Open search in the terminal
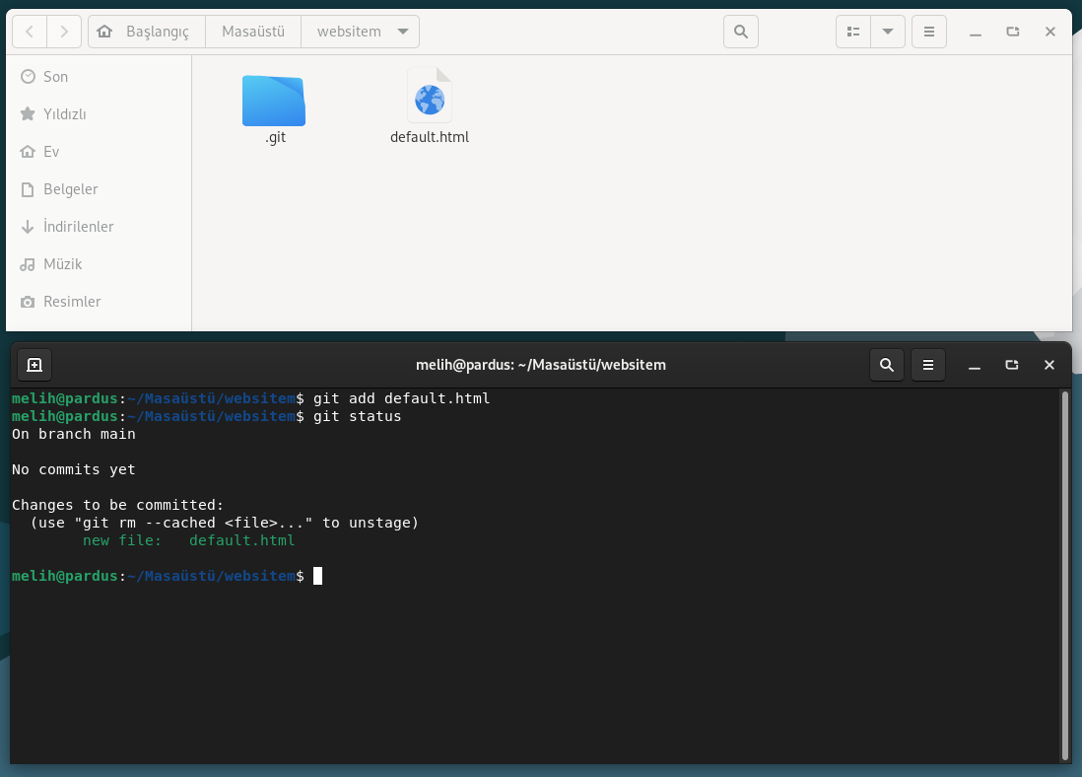The height and width of the screenshot is (777, 1082). 887,365
